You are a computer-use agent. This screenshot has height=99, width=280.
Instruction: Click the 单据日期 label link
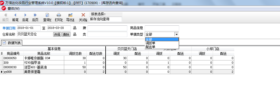[9, 28]
